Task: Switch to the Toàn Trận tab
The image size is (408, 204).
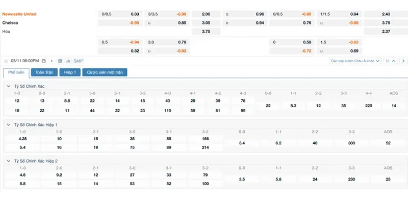Action: coord(43,72)
